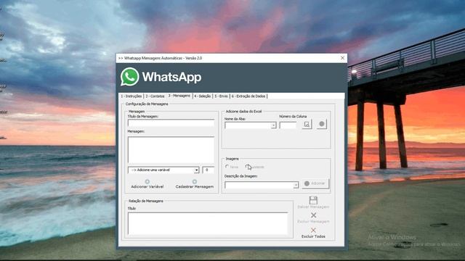465x261 pixels.
Task: Open the Nome da Aba dropdown
Action: (273, 125)
